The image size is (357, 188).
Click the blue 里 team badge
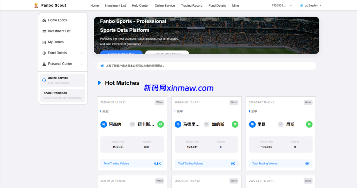(x=252, y=124)
